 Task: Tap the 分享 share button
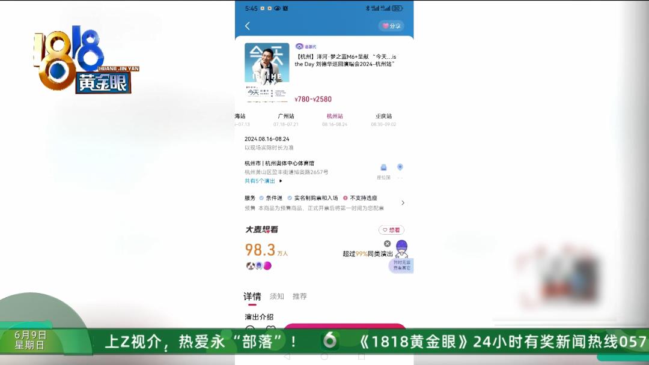pyautogui.click(x=391, y=26)
